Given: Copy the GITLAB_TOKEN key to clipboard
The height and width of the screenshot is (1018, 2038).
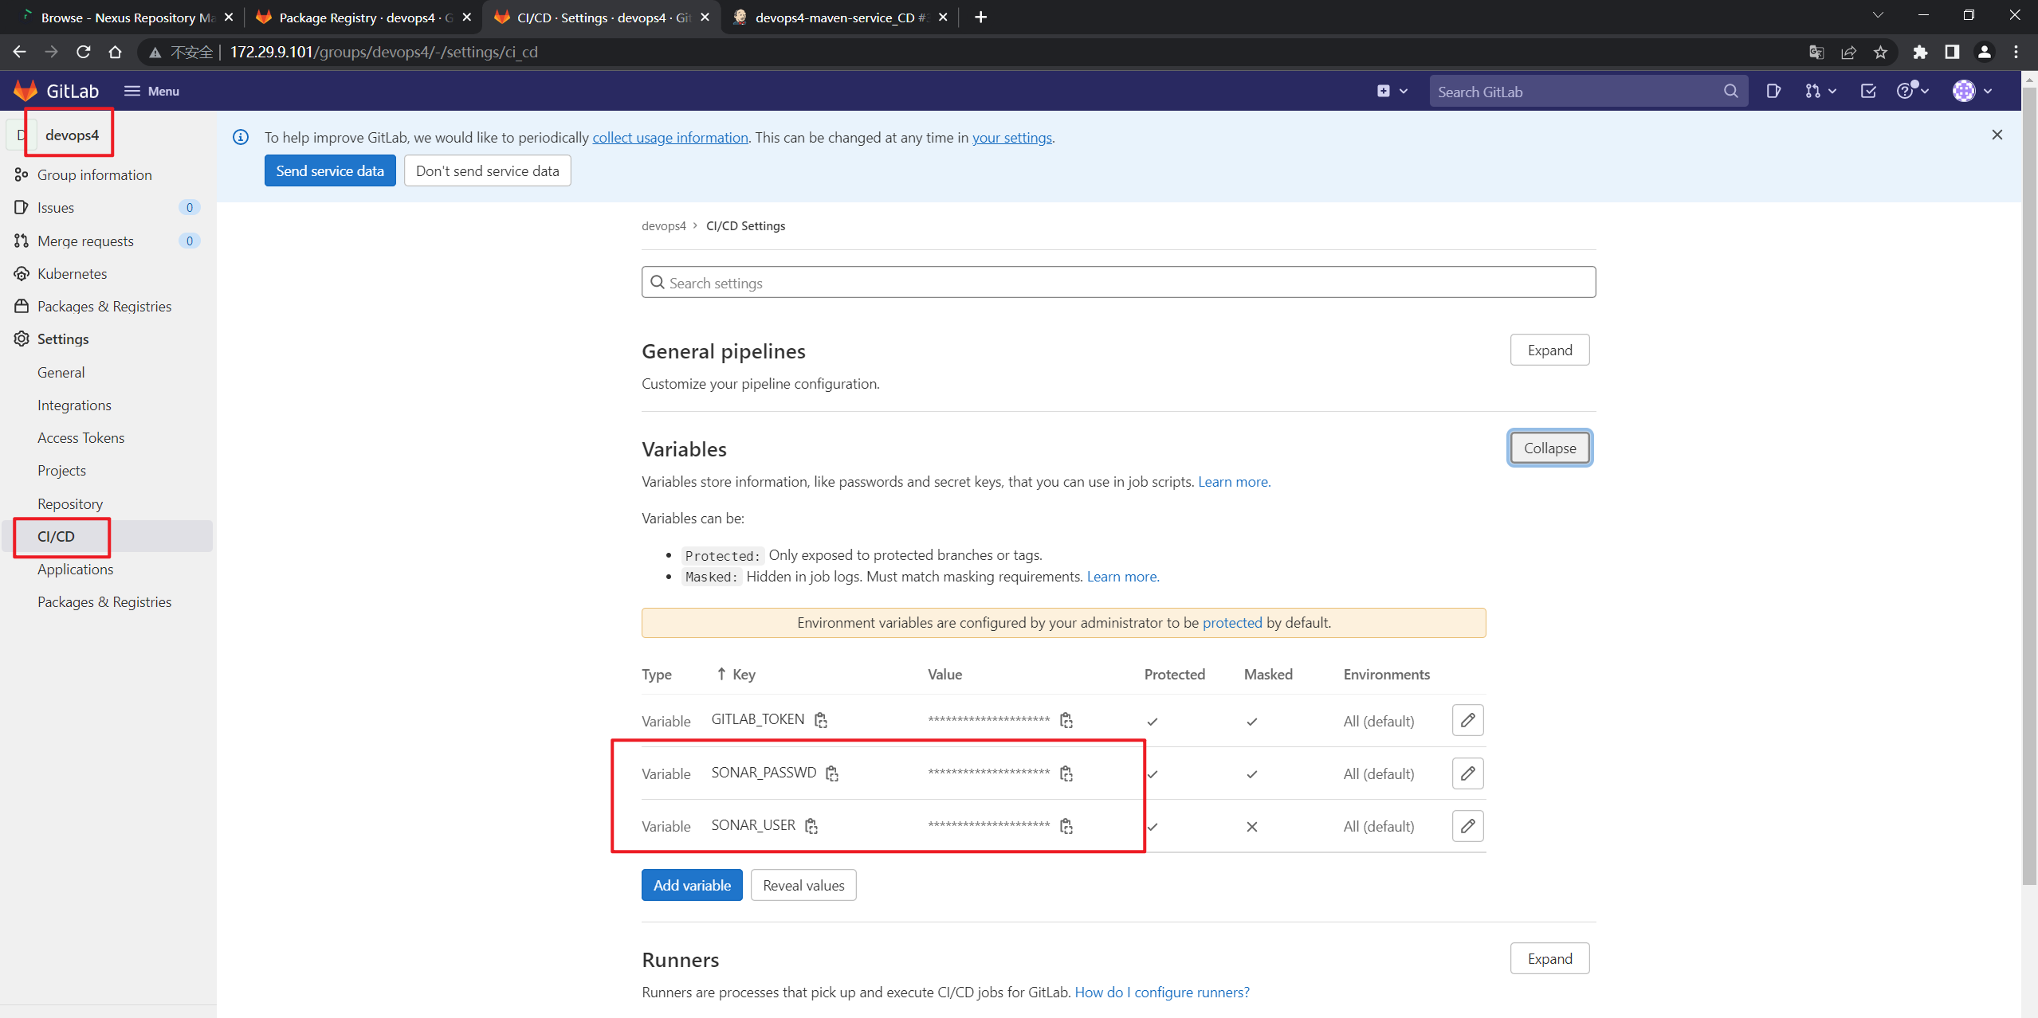Looking at the screenshot, I should pos(821,720).
